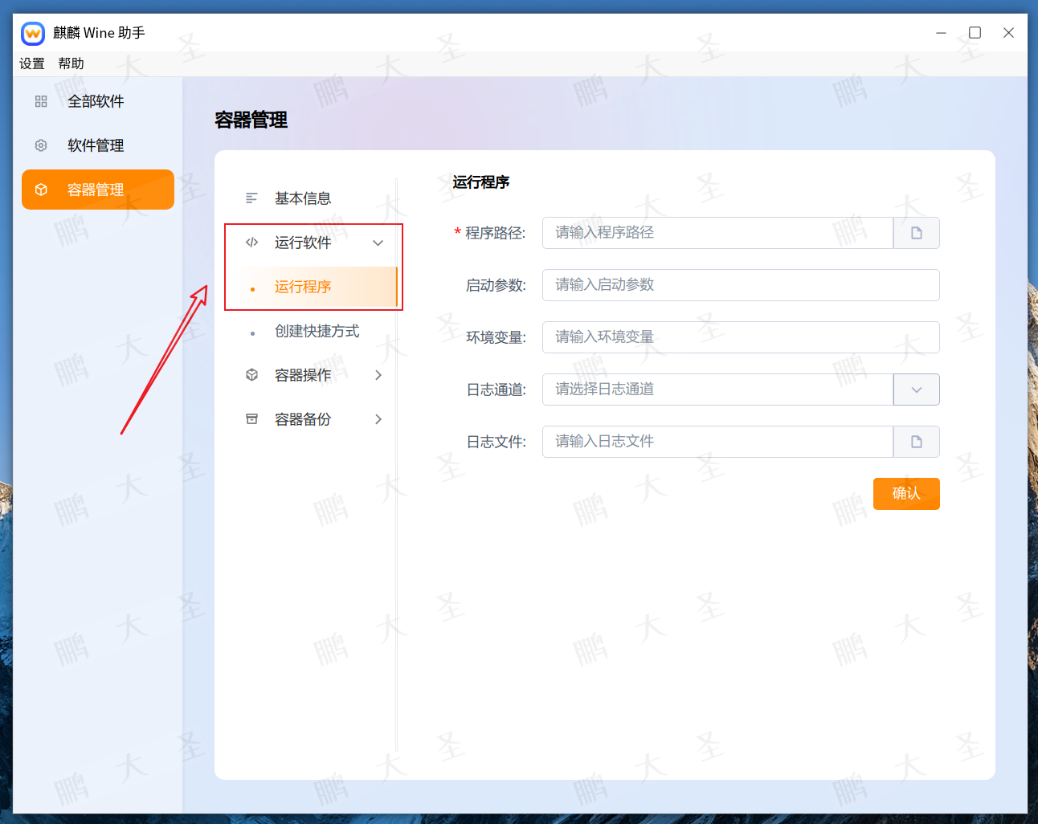
Task: Browse file for 程序路径
Action: pos(917,233)
